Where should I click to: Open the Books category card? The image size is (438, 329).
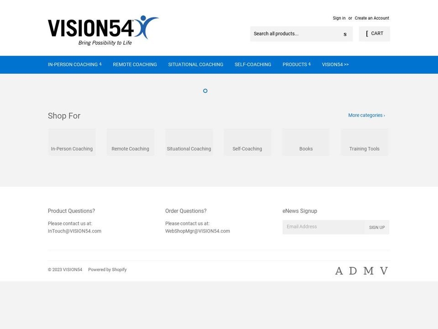coord(306,142)
